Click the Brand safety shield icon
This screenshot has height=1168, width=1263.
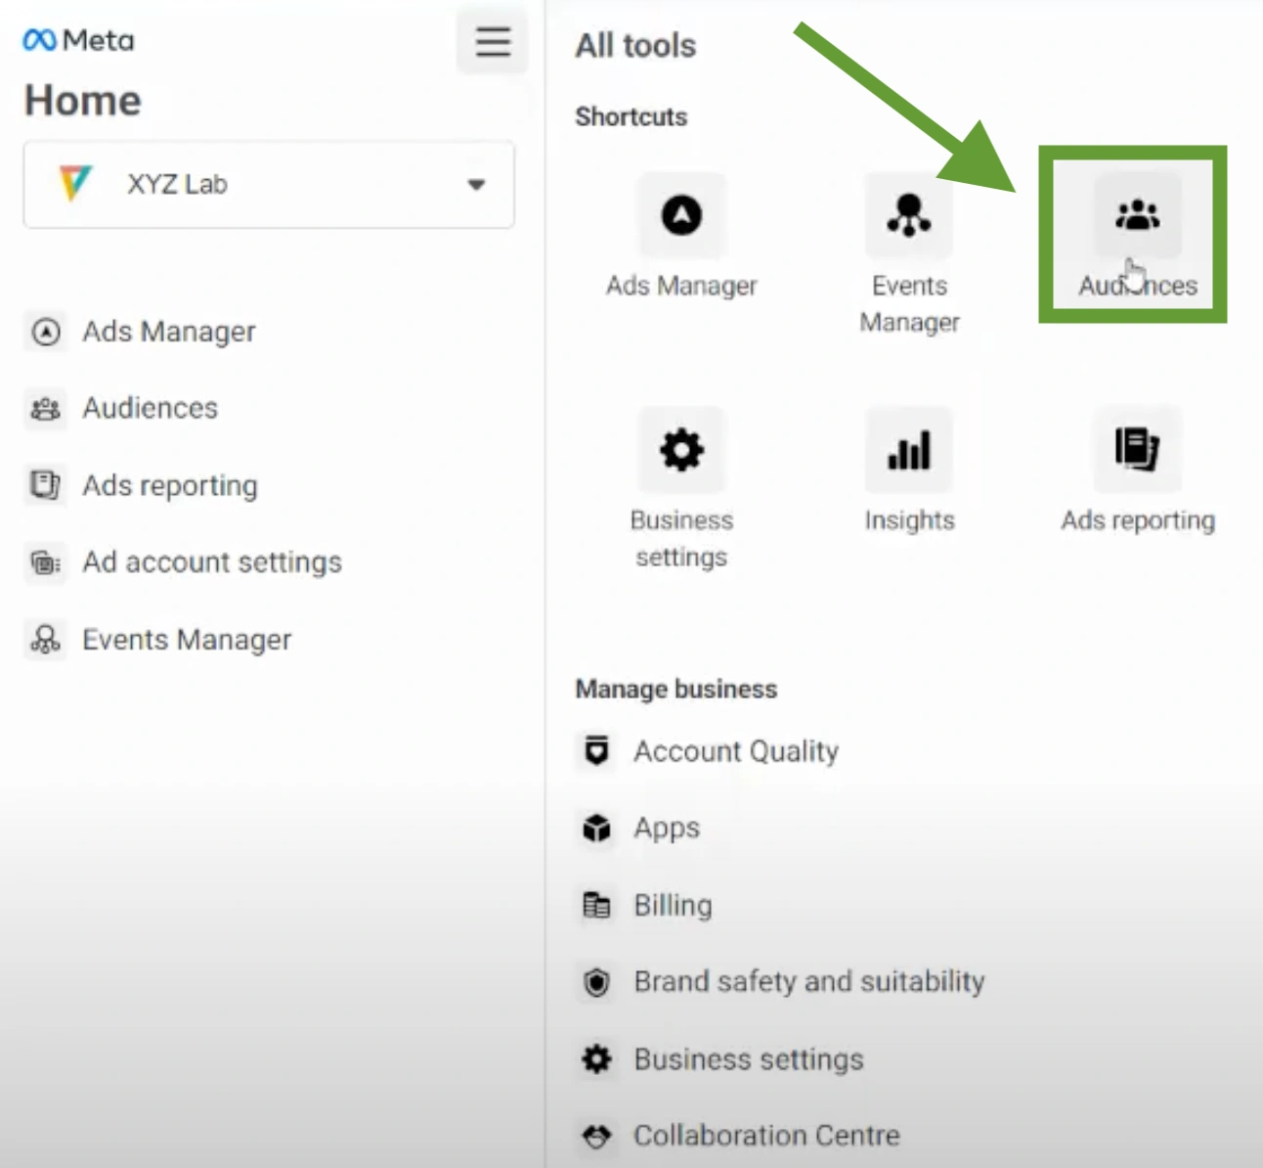click(596, 982)
